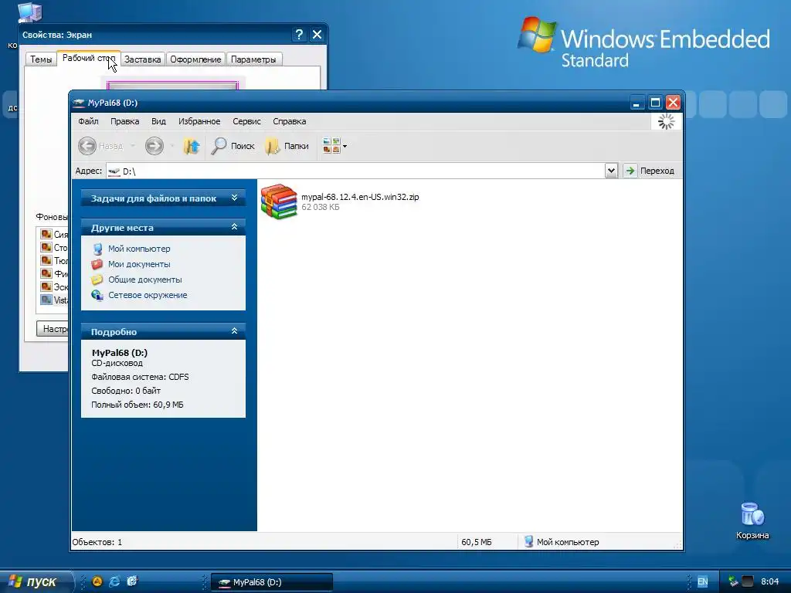Click the 8:04 system clock

770,581
